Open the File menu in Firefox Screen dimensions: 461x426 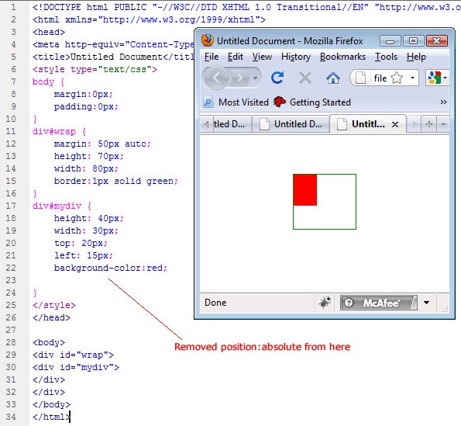pyautogui.click(x=212, y=57)
